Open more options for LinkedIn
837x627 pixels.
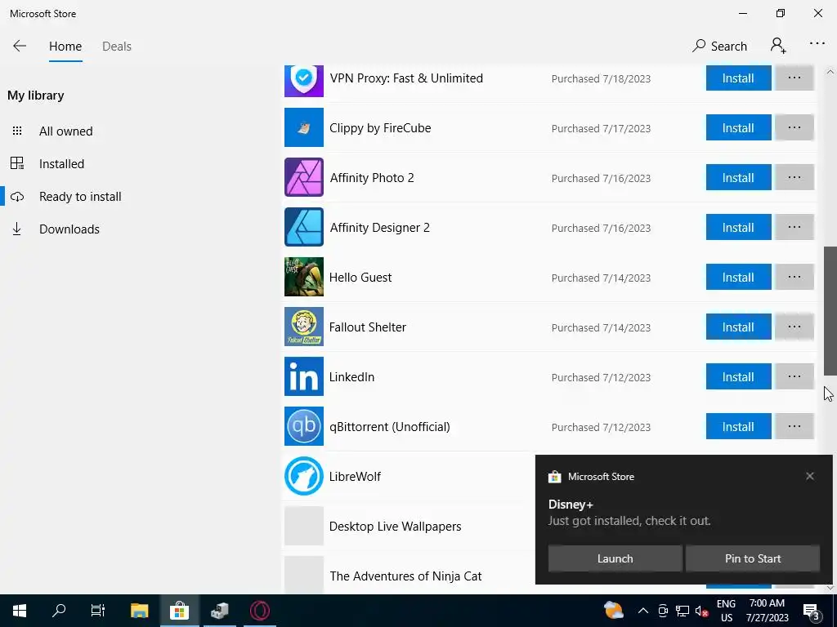(794, 376)
